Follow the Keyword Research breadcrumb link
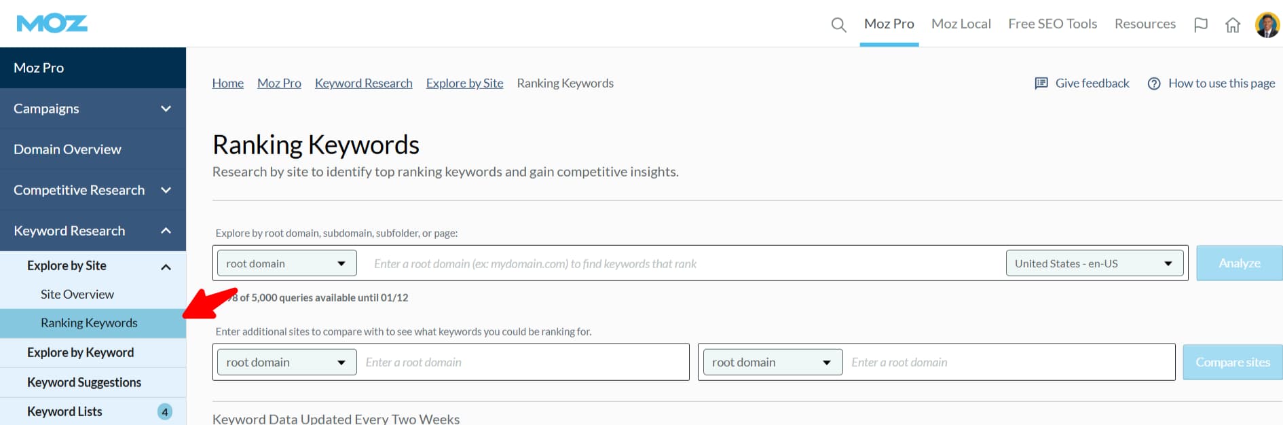The height and width of the screenshot is (425, 1283). coord(363,84)
